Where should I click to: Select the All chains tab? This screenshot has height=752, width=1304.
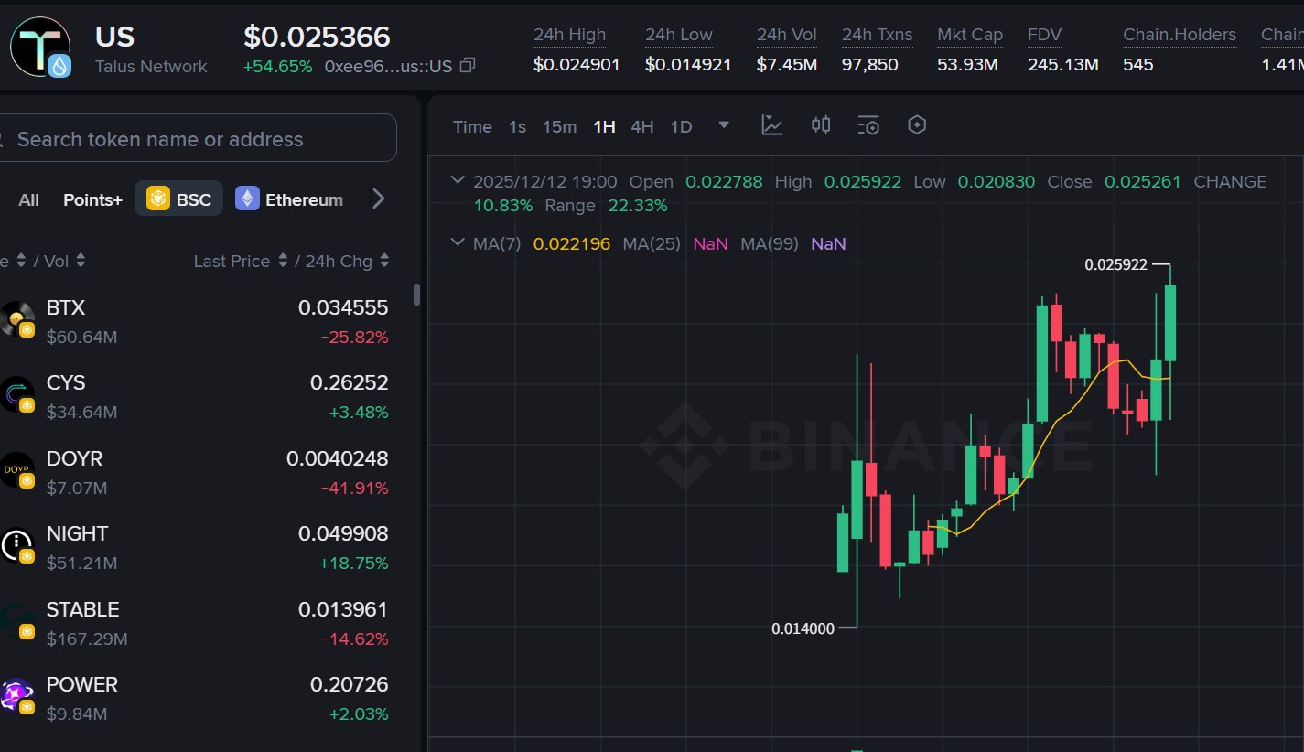pos(28,199)
